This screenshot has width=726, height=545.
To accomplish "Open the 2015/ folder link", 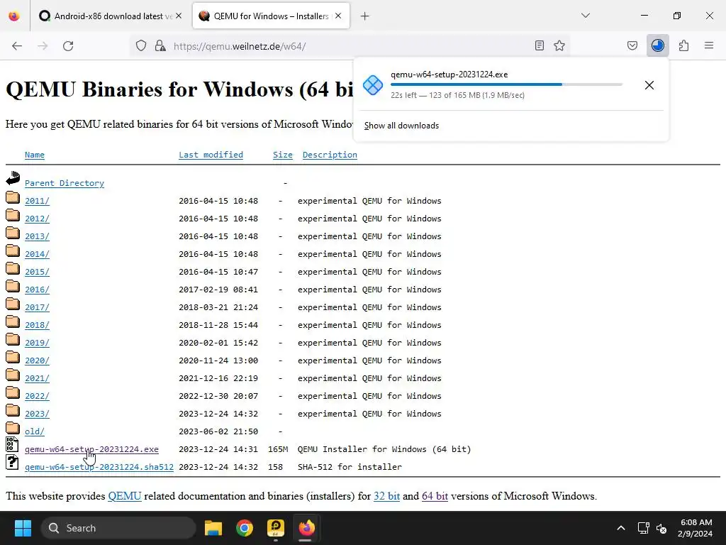I will tap(37, 272).
